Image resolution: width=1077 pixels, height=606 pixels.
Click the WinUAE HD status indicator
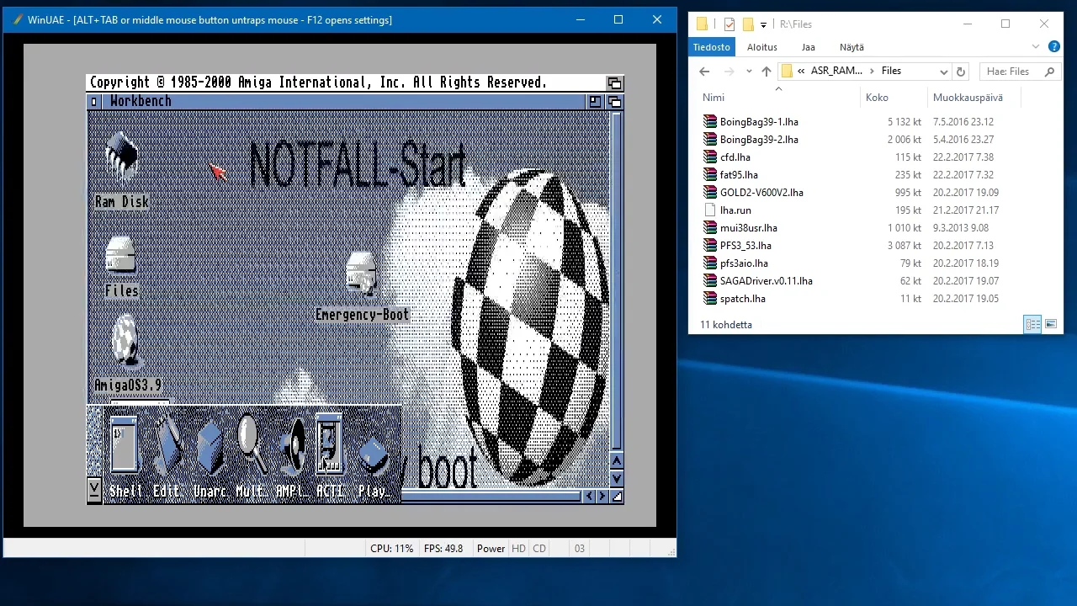pyautogui.click(x=518, y=548)
